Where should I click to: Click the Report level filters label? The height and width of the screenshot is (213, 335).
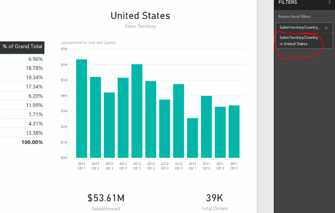[x=294, y=17]
